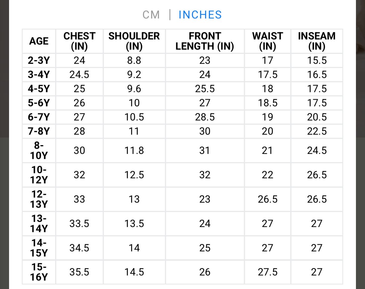Click the AGE column header
This screenshot has width=365, height=289.
click(39, 41)
